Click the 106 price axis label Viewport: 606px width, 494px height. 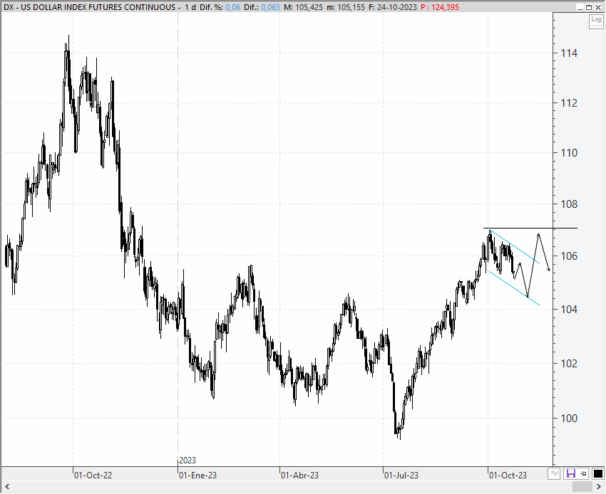(x=569, y=256)
